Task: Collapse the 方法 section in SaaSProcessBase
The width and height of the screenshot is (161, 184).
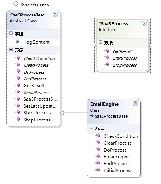Action: point(11,50)
